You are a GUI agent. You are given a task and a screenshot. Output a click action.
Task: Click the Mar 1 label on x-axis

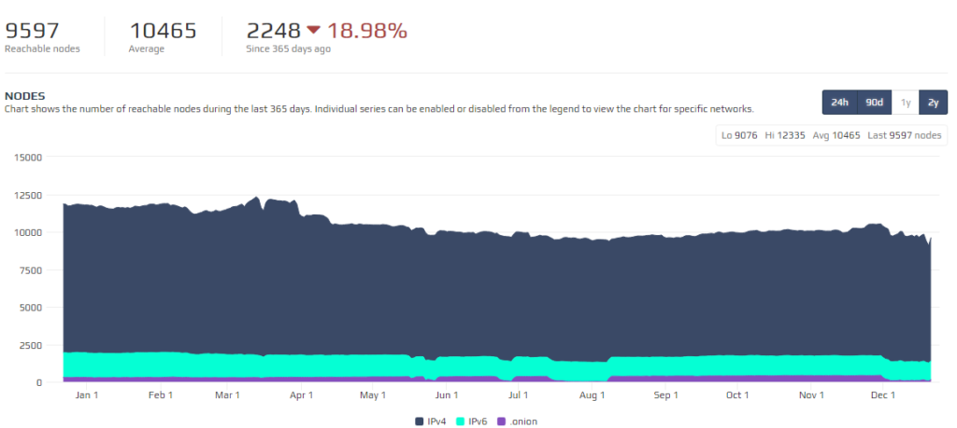point(227,395)
